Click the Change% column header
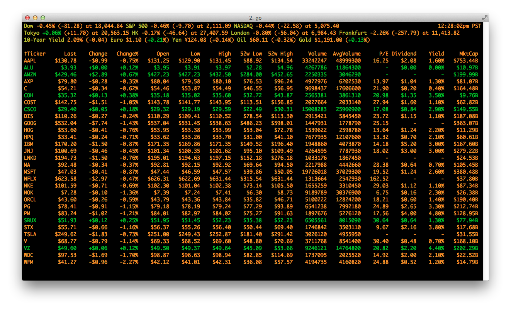Screen dimensions: 511x311 pos(127,54)
